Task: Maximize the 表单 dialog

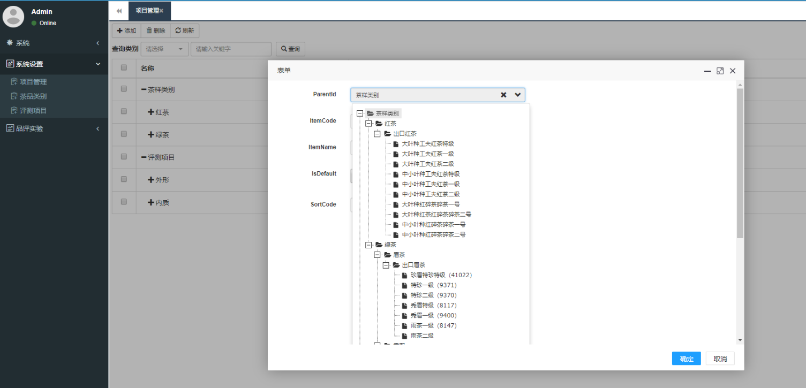Action: click(x=720, y=71)
